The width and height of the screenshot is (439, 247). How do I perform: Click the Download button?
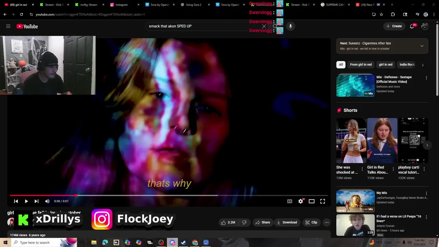click(287, 222)
